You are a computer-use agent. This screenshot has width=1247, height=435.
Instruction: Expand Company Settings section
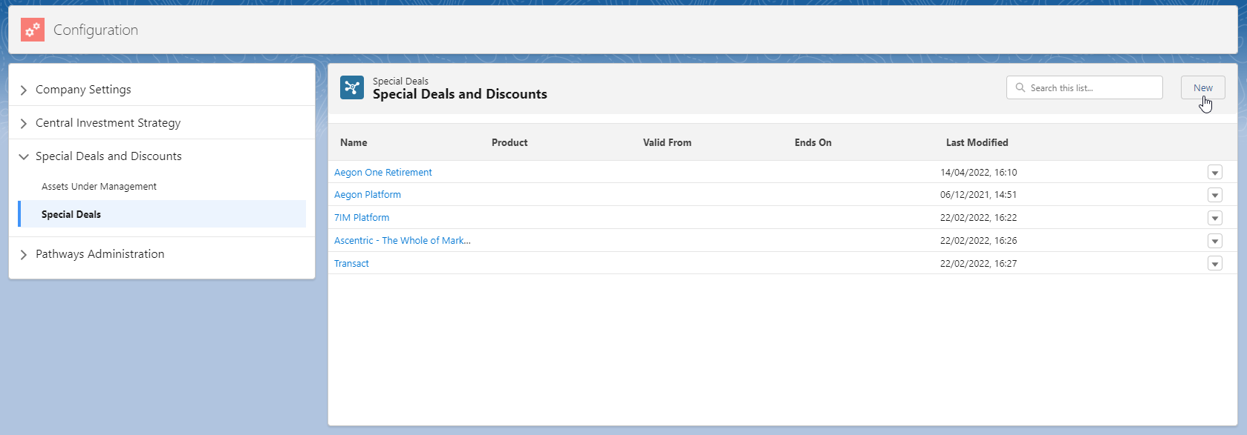pyautogui.click(x=24, y=90)
